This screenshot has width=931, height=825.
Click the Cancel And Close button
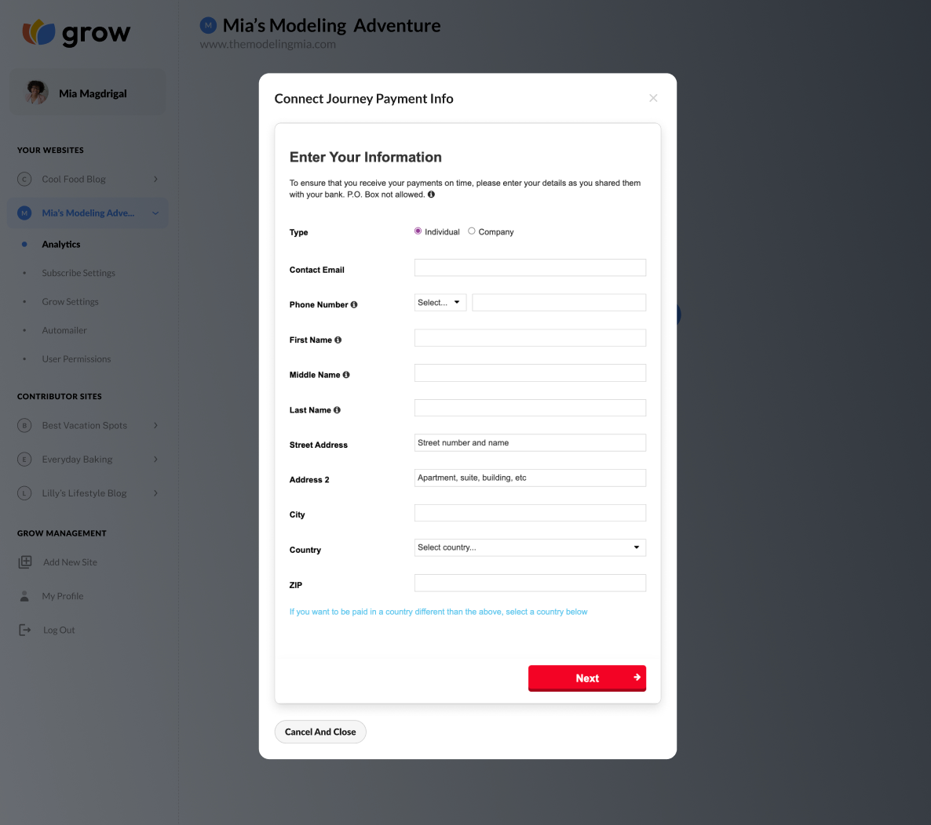320,732
